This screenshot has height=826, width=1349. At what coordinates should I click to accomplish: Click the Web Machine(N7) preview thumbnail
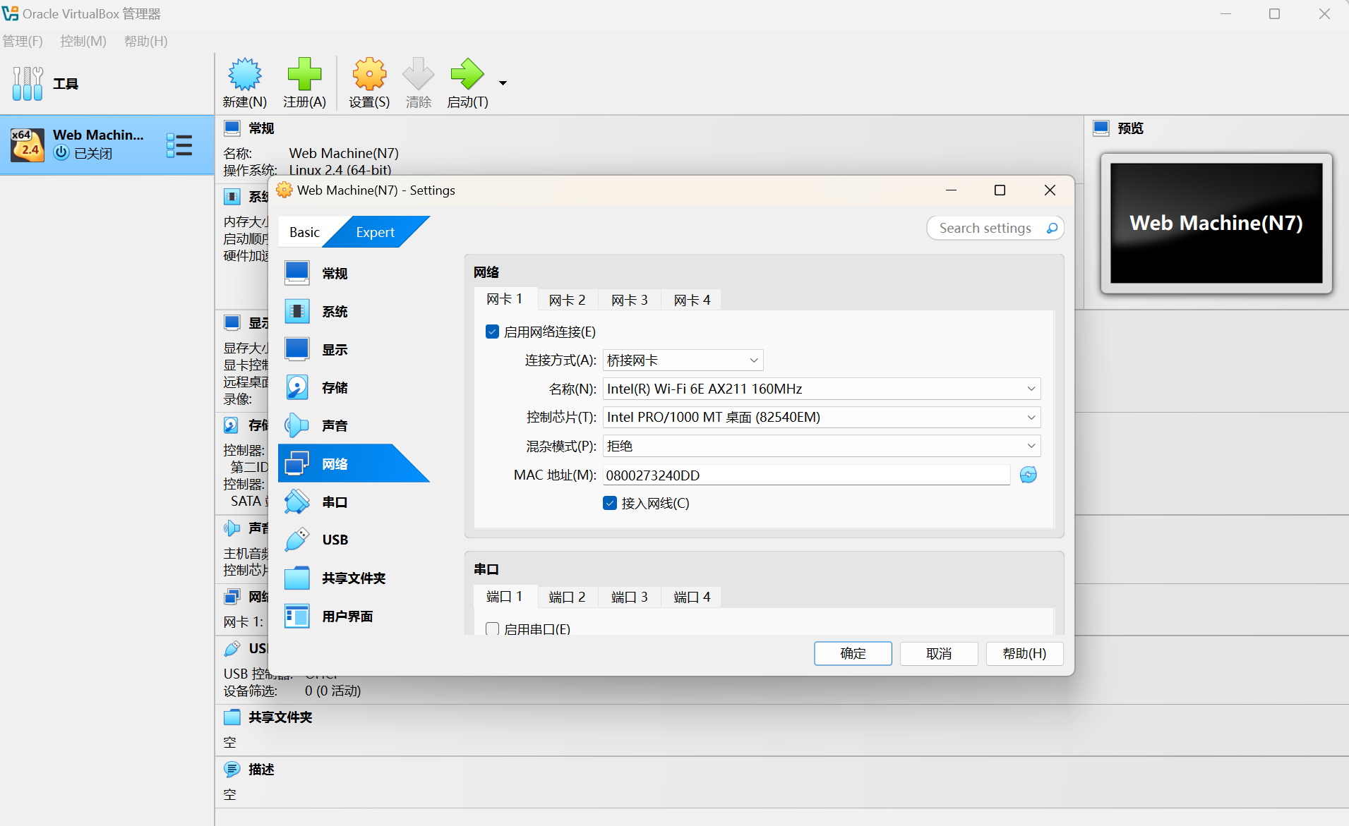[1216, 223]
